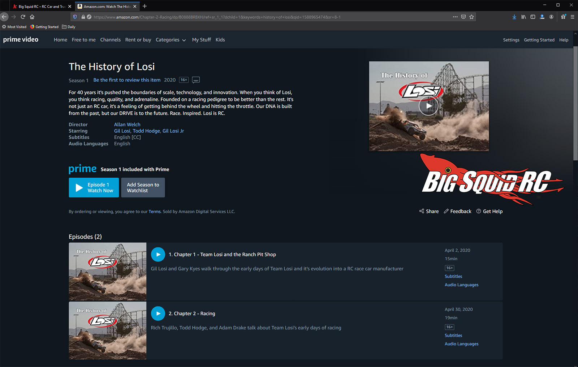This screenshot has width=578, height=367.
Task: Click the subtitles speech bubble icon
Action: click(x=196, y=80)
